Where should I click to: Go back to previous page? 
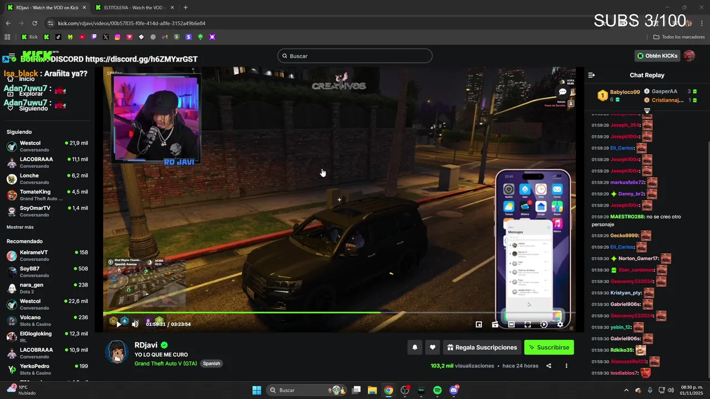click(8, 23)
